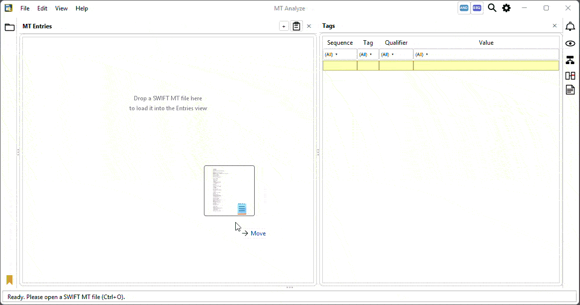Screen dimensions: 580x305
Task: Click the dragged file thumbnail preview
Action: point(229,191)
